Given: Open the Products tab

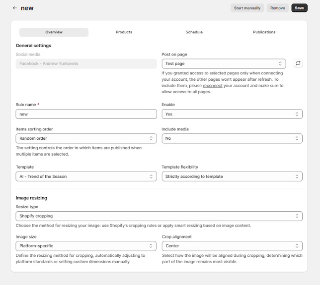Looking at the screenshot, I should (x=124, y=32).
